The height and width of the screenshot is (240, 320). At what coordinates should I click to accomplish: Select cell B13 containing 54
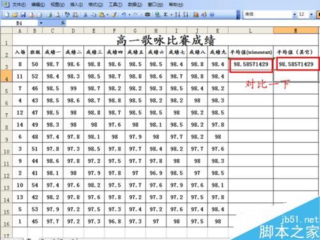point(35,185)
